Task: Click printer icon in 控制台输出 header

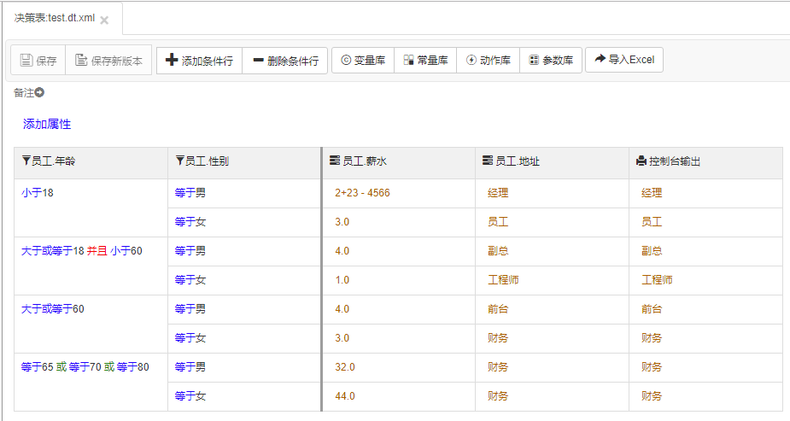Action: 641,161
